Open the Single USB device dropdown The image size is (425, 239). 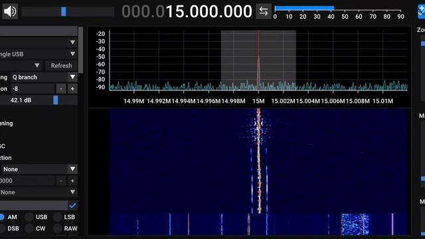tap(39, 54)
